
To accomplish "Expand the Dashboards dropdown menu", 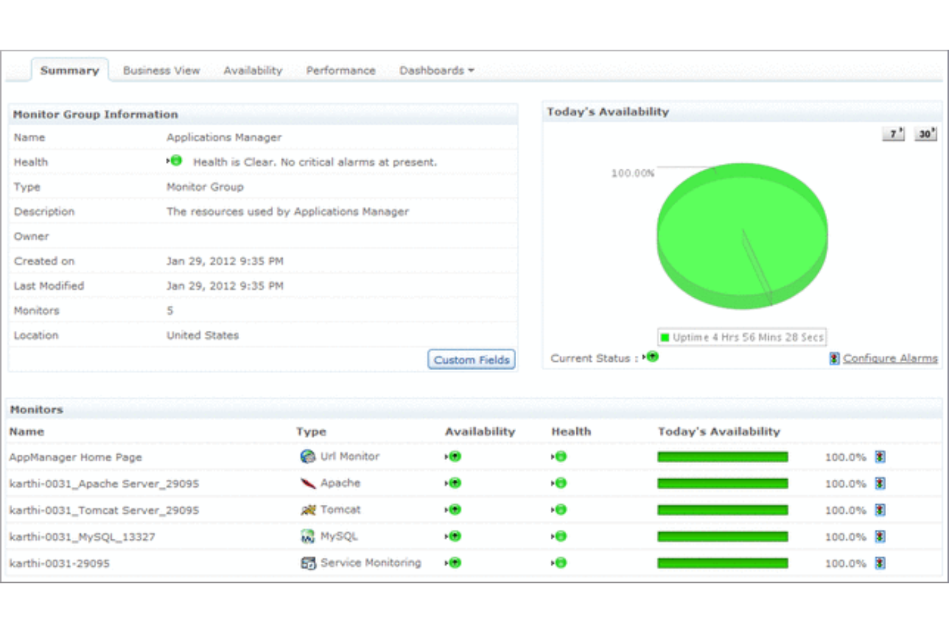I will coord(437,71).
